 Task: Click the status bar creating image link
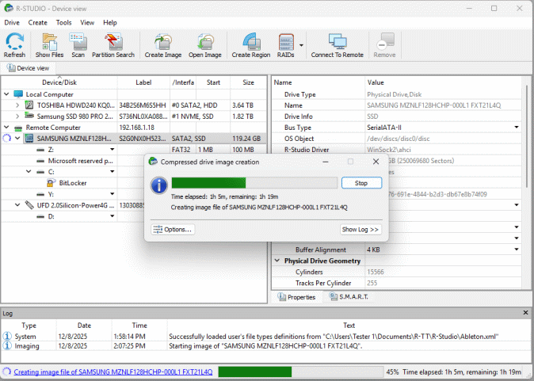113,371
